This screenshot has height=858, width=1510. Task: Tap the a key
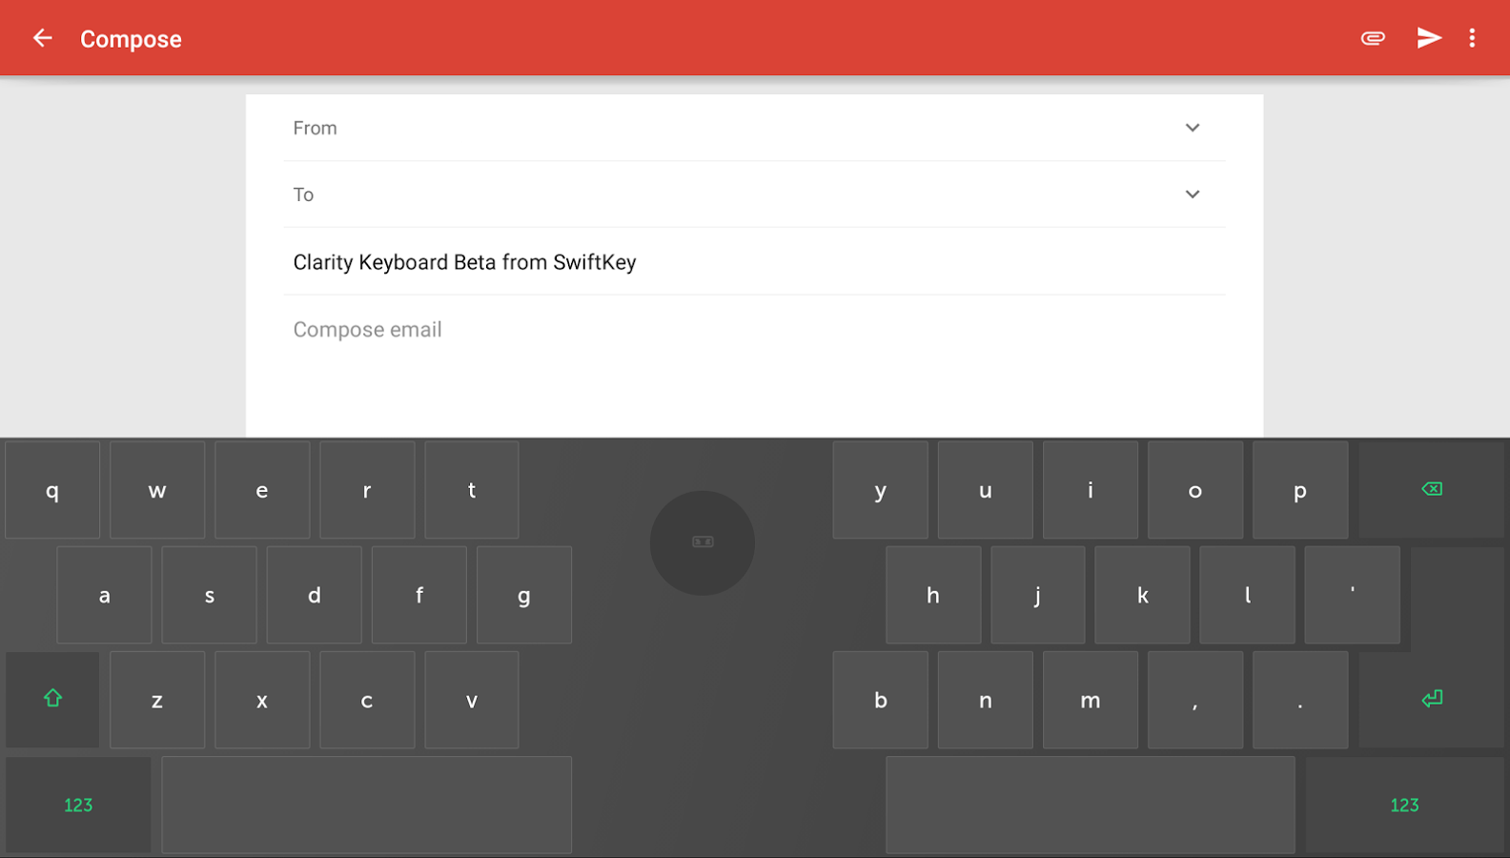click(x=105, y=595)
